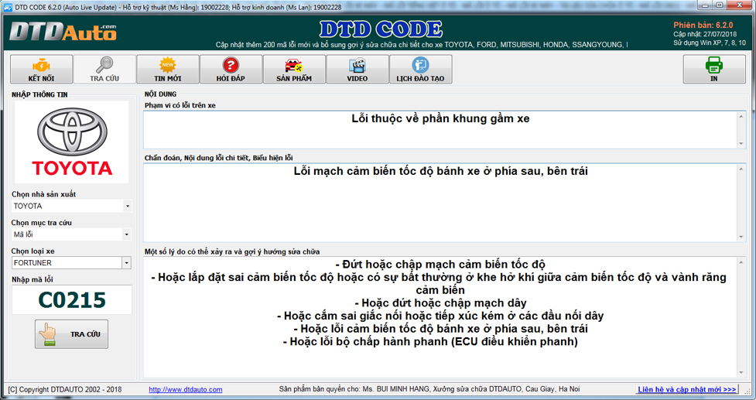Viewport: 756px width, 400px height.
Task: Click scroll-up arrow of Phạm vi có lỗi box
Action: (741, 117)
